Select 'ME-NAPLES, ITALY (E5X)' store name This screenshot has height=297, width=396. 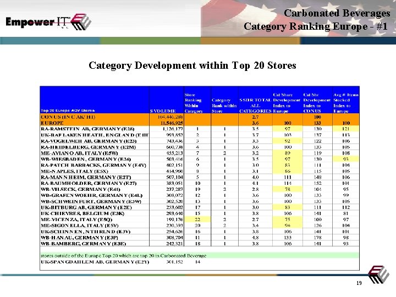tap(74, 171)
